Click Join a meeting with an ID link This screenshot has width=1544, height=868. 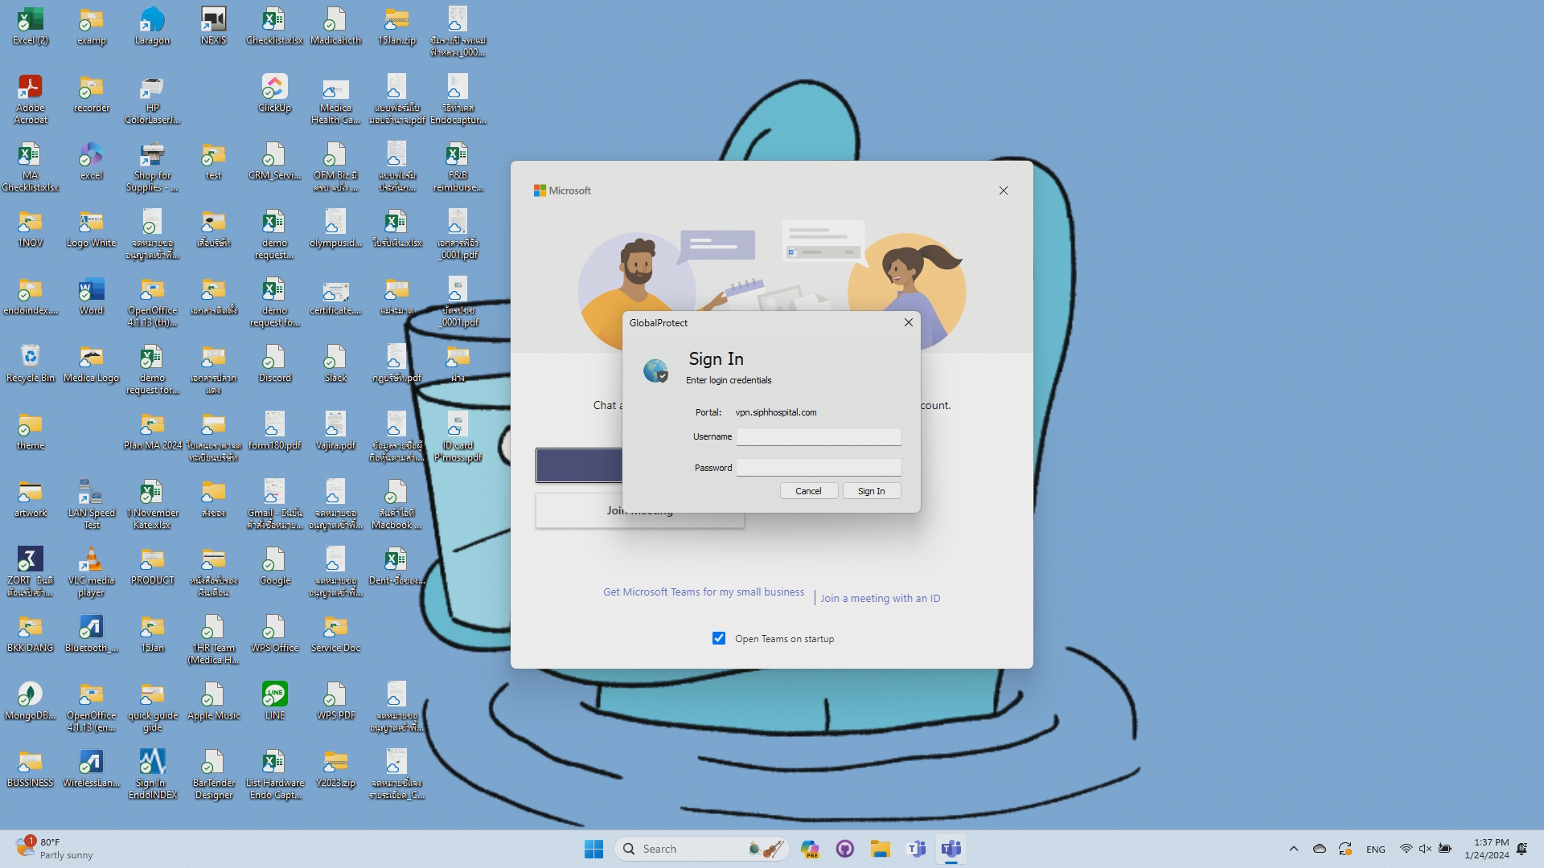880,598
